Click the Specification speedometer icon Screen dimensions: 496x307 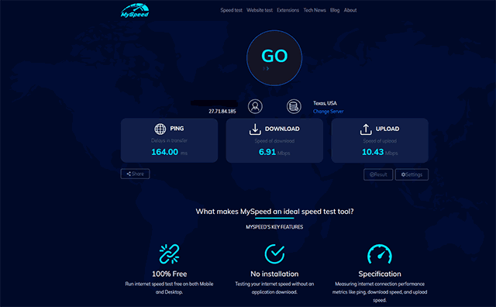[380, 254]
